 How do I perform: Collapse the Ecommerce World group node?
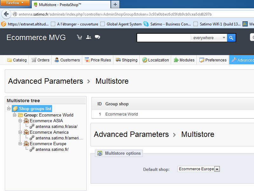tap(15, 115)
